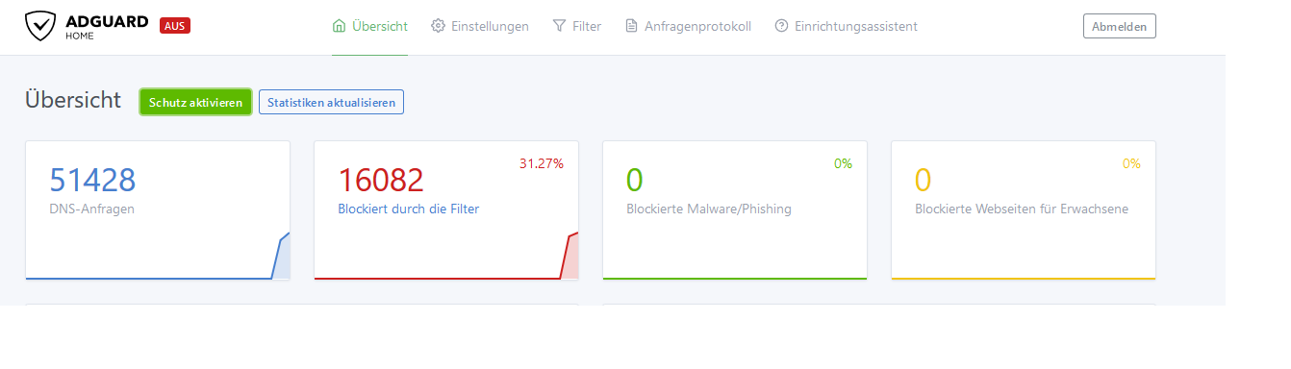Click the gear icon beside Einstellungen
The width and height of the screenshot is (1291, 369).
coord(438,26)
